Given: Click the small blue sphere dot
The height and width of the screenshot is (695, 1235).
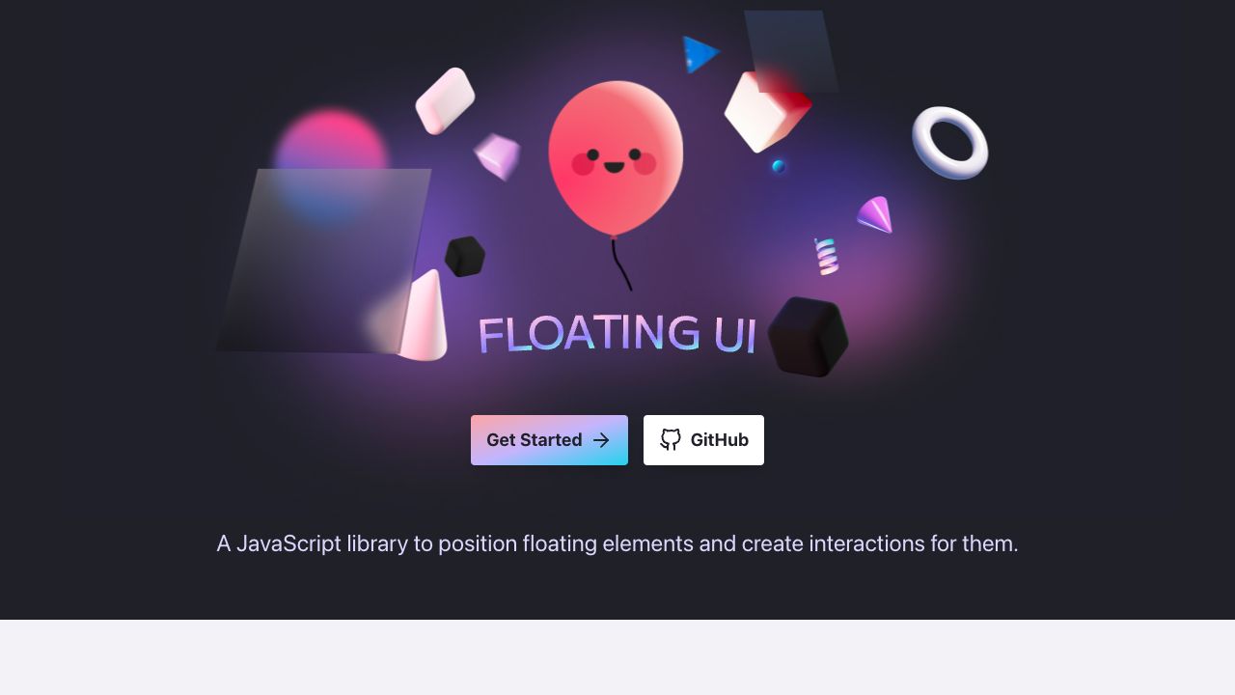Looking at the screenshot, I should point(779,166).
